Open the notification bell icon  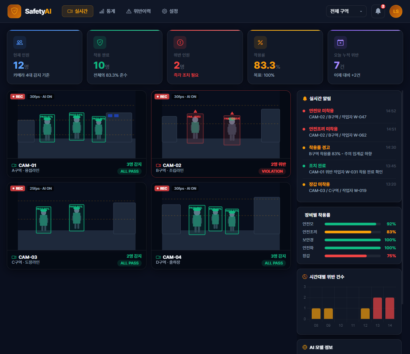(x=378, y=11)
